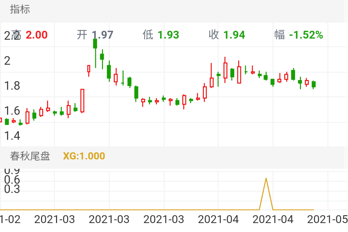Click the 0.6 indicator axis label
Screen dimensions: 348x232
coord(12,180)
